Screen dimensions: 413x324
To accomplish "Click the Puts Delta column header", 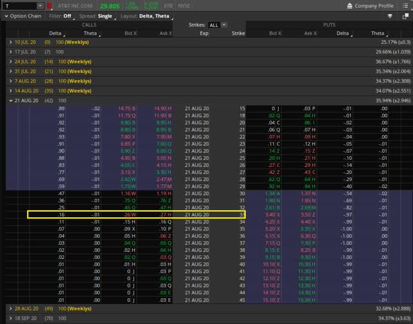I will pyautogui.click(x=343, y=33).
